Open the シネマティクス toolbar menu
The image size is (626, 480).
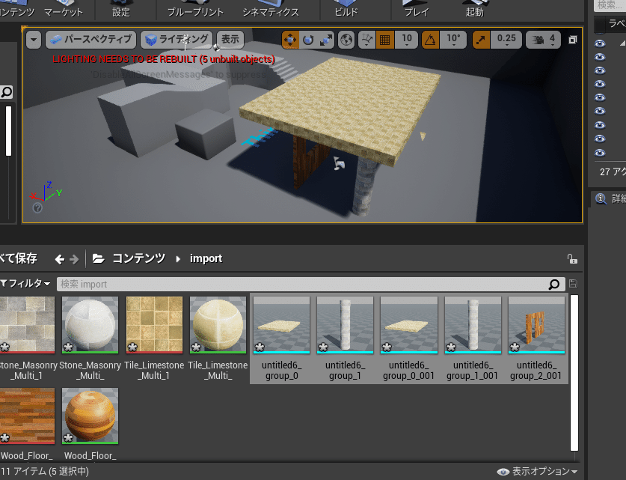point(271,9)
